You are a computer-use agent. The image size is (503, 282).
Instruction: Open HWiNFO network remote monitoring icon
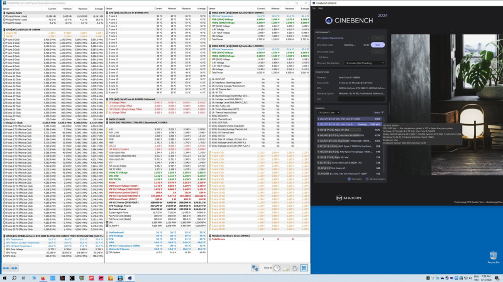click(255, 268)
